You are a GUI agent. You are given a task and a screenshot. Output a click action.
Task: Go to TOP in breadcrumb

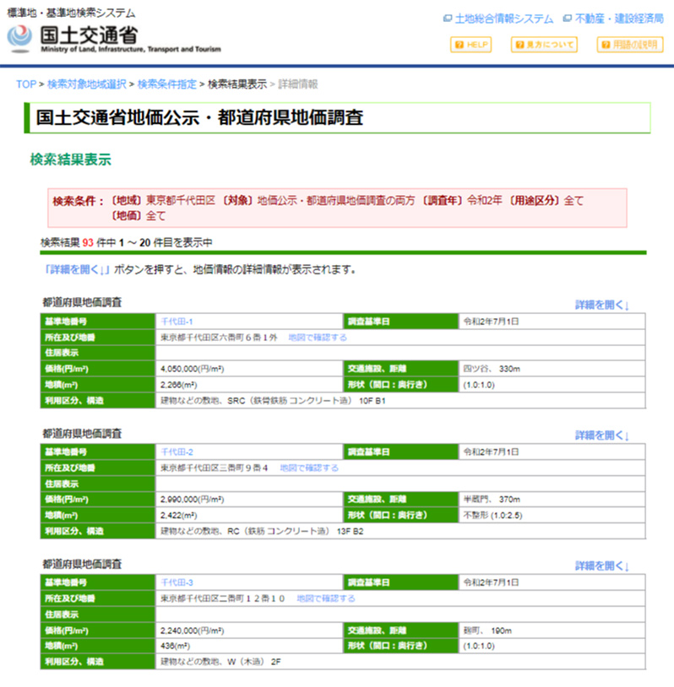point(25,84)
